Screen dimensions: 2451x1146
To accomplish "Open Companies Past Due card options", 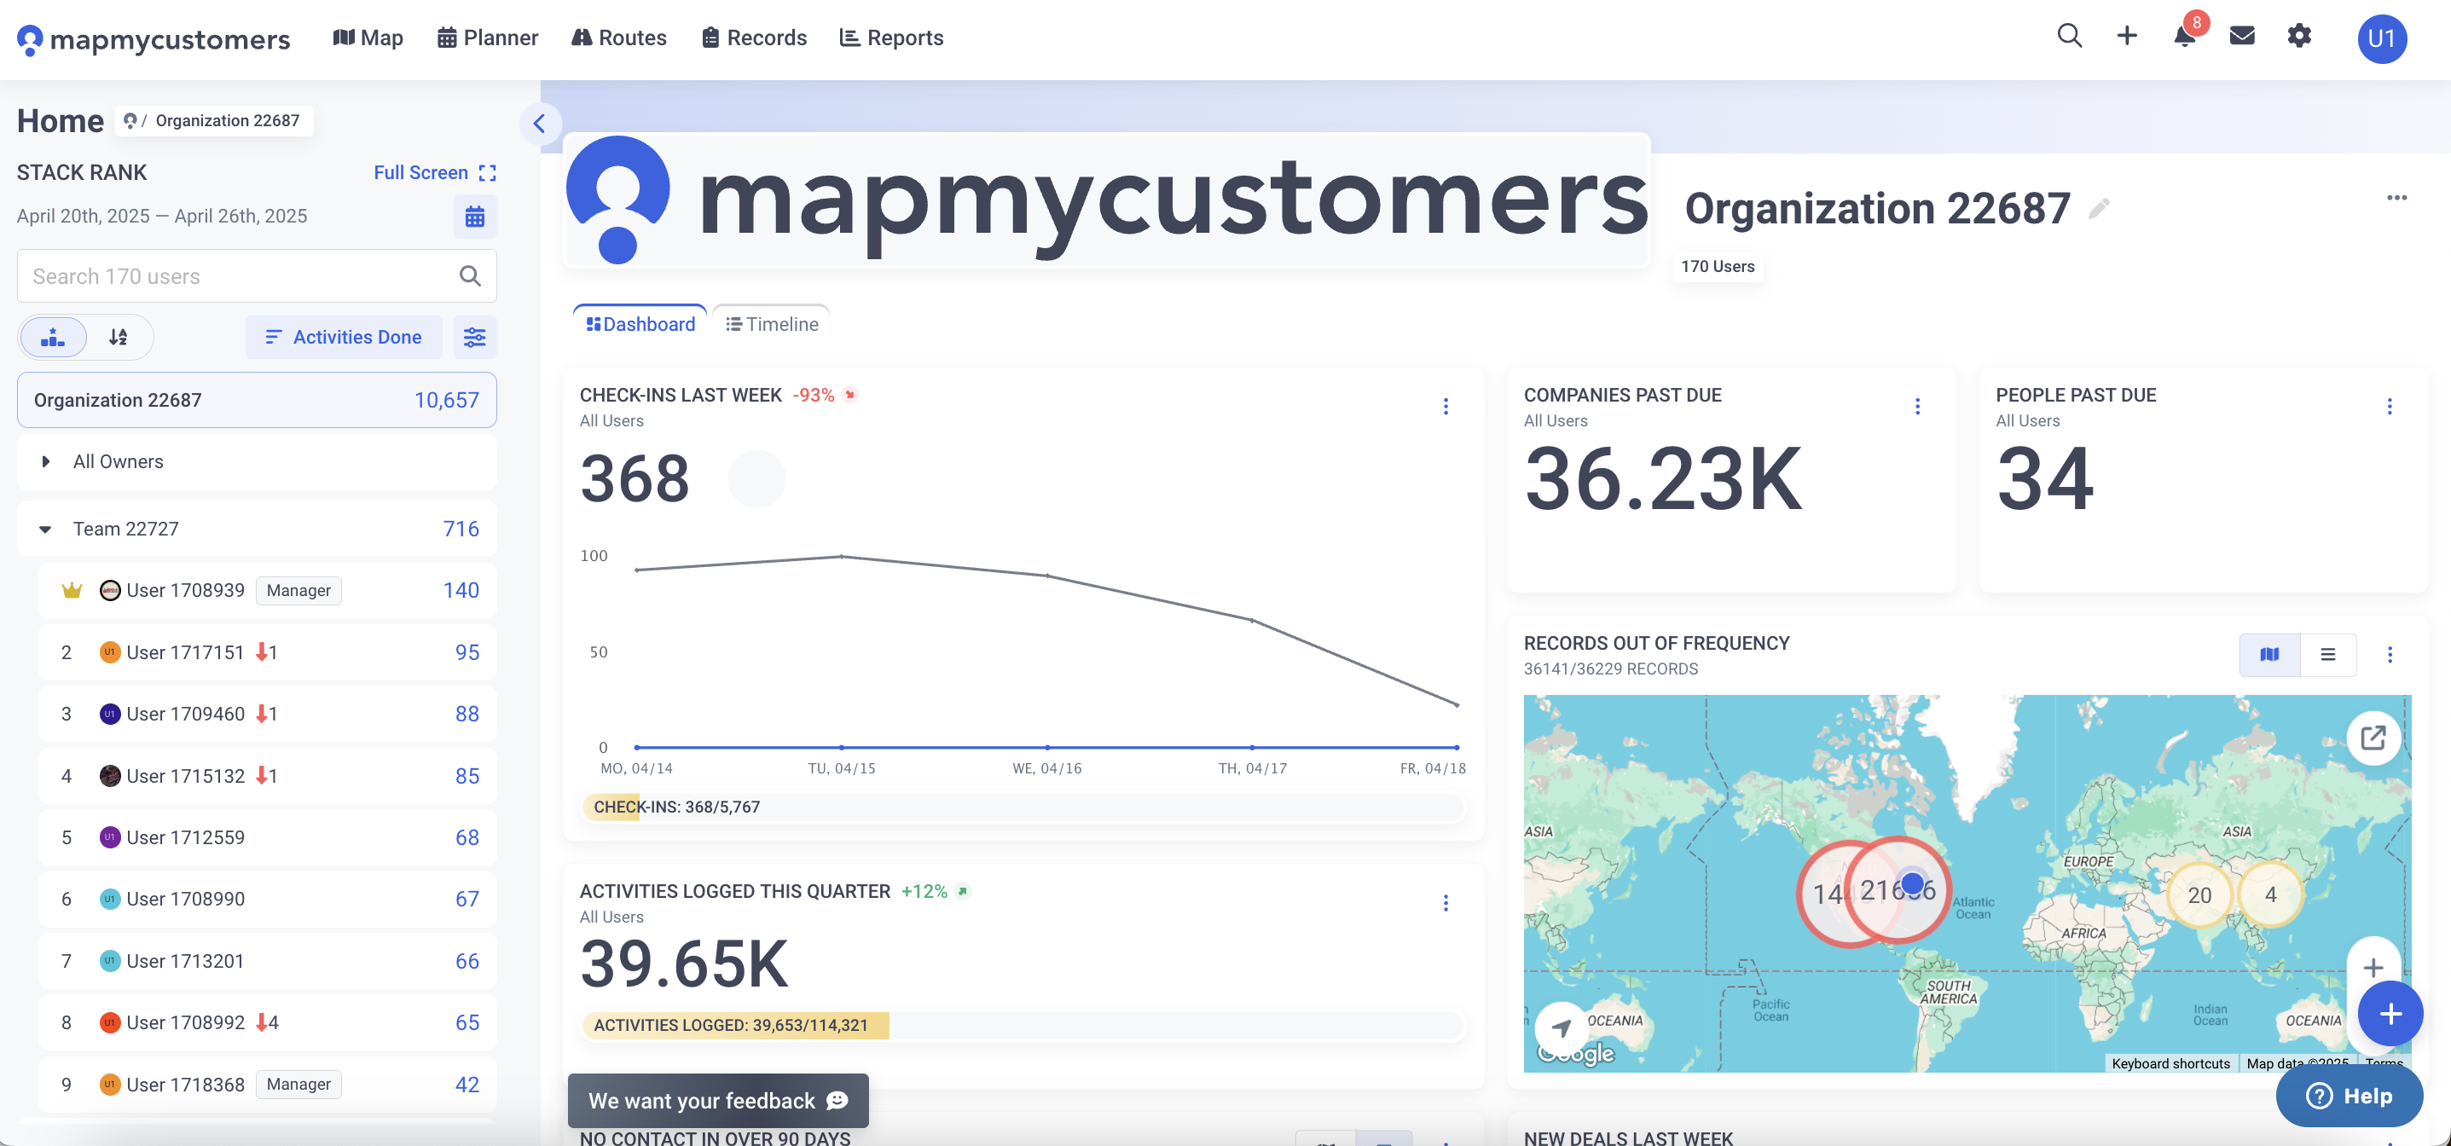I will [x=1917, y=406].
